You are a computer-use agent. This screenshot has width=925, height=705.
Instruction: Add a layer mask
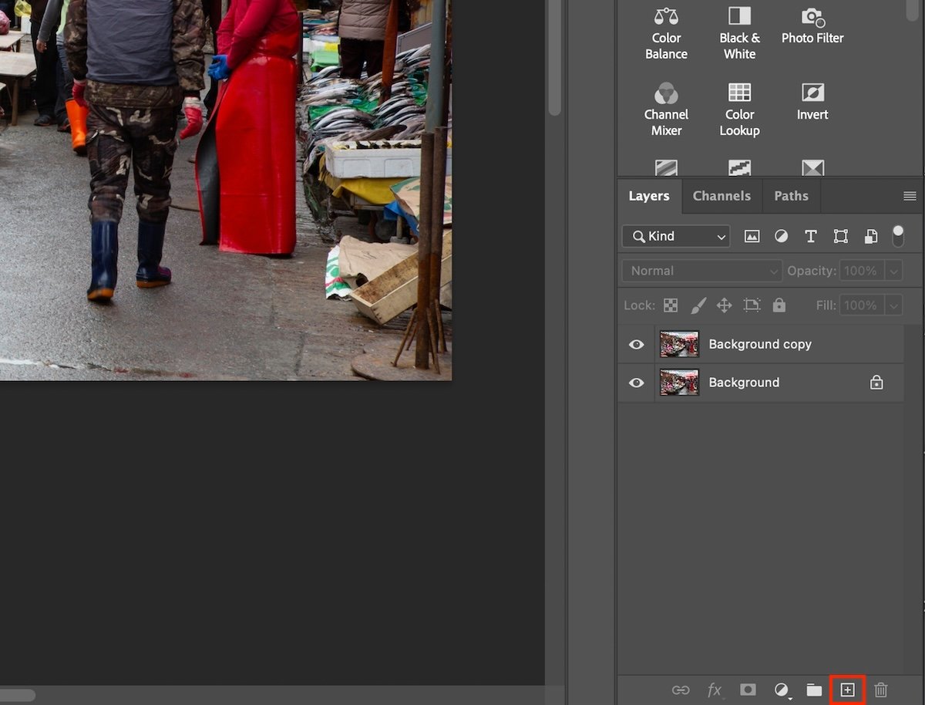[747, 690]
